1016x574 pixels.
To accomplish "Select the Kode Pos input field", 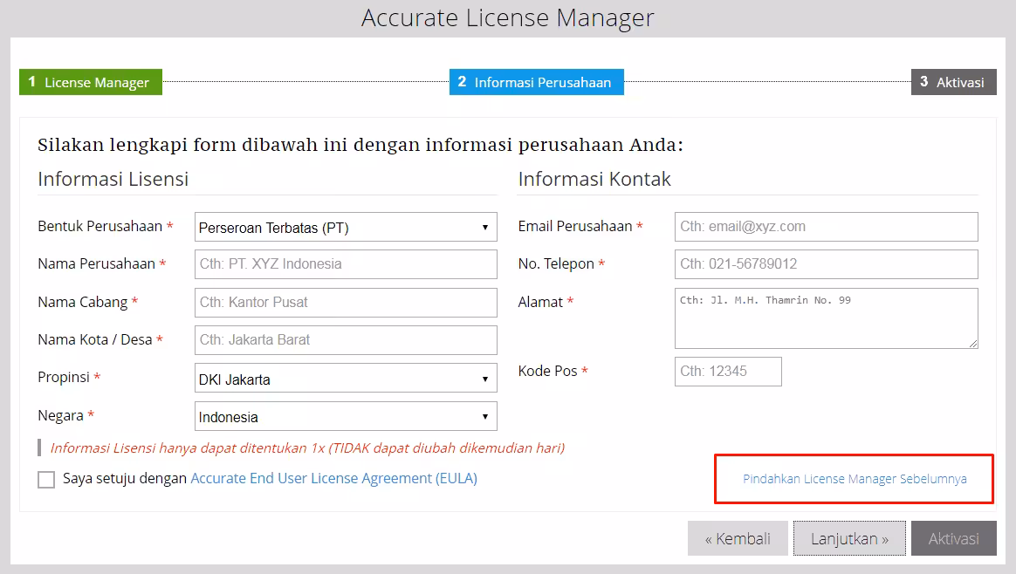I will [x=728, y=372].
